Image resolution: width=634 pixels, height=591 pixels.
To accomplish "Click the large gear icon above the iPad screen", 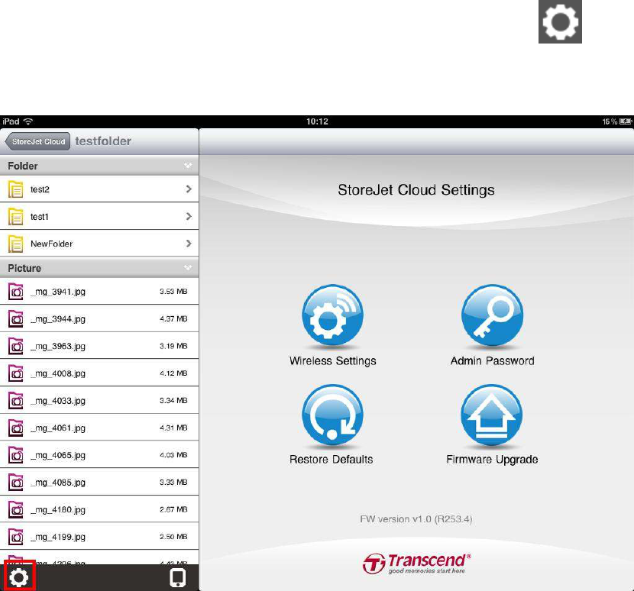I will click(x=560, y=21).
